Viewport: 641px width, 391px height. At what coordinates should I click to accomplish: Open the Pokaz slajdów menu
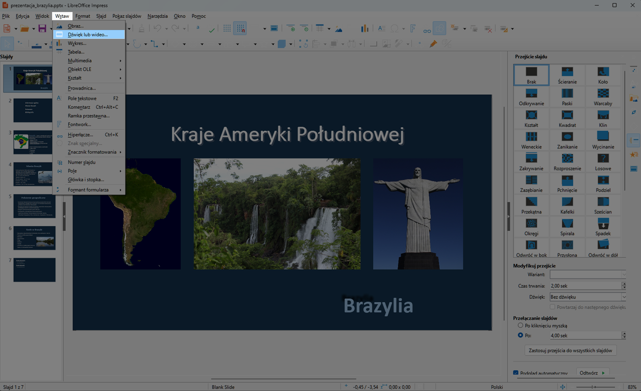(x=126, y=16)
